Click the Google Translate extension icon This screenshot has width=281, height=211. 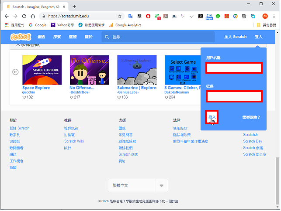click(131, 16)
